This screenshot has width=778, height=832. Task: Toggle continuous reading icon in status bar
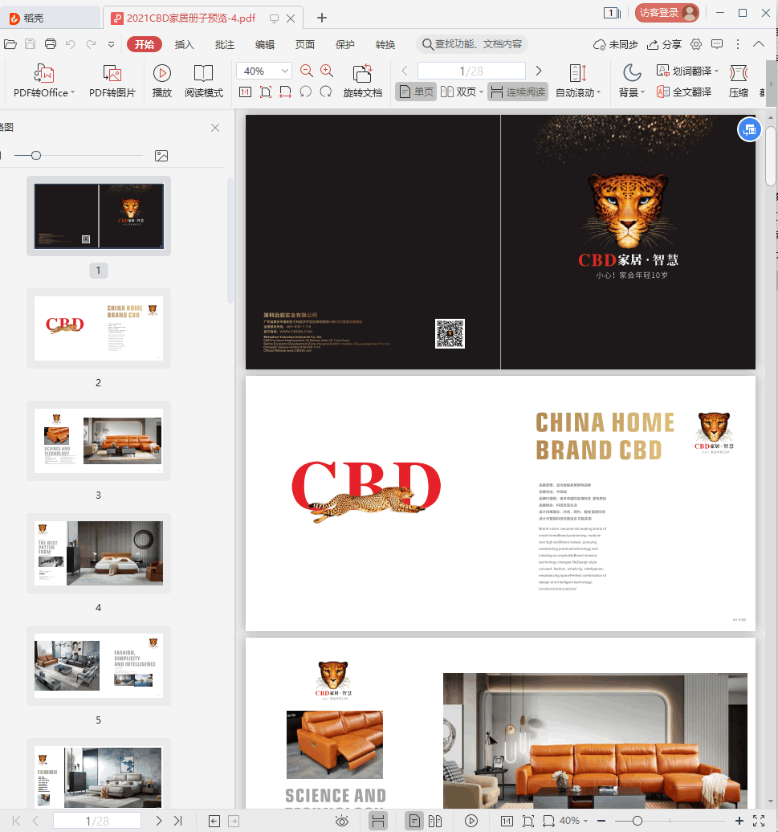(x=377, y=821)
